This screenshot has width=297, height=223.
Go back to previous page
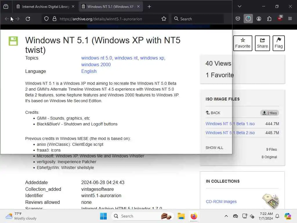click(x=7, y=19)
